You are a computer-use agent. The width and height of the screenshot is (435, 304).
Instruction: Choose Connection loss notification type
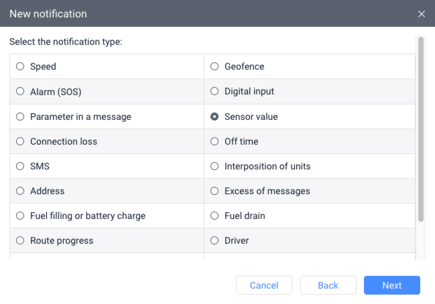click(20, 141)
